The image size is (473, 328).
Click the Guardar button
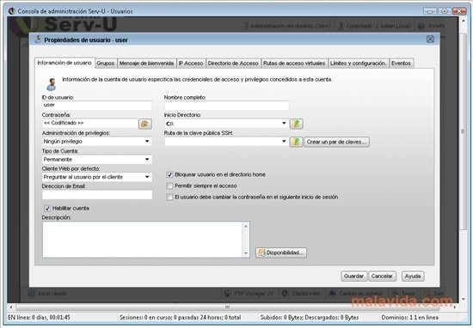tap(353, 276)
